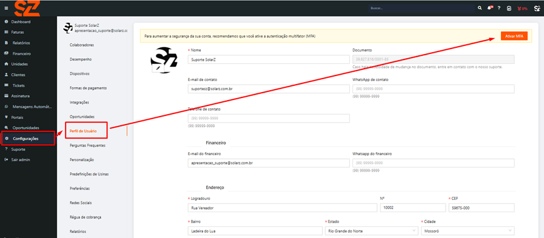
Task: Select Perfil de Usuário in settings menu
Action: click(83, 131)
